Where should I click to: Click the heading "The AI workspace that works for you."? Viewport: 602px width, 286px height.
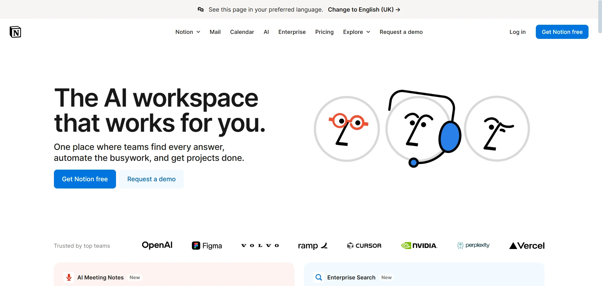tap(160, 111)
